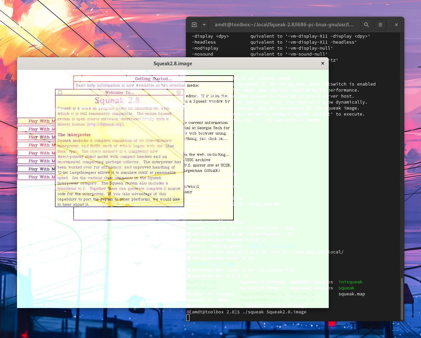Click the -nosound option in terminal
The image size is (421, 338).
click(x=203, y=54)
